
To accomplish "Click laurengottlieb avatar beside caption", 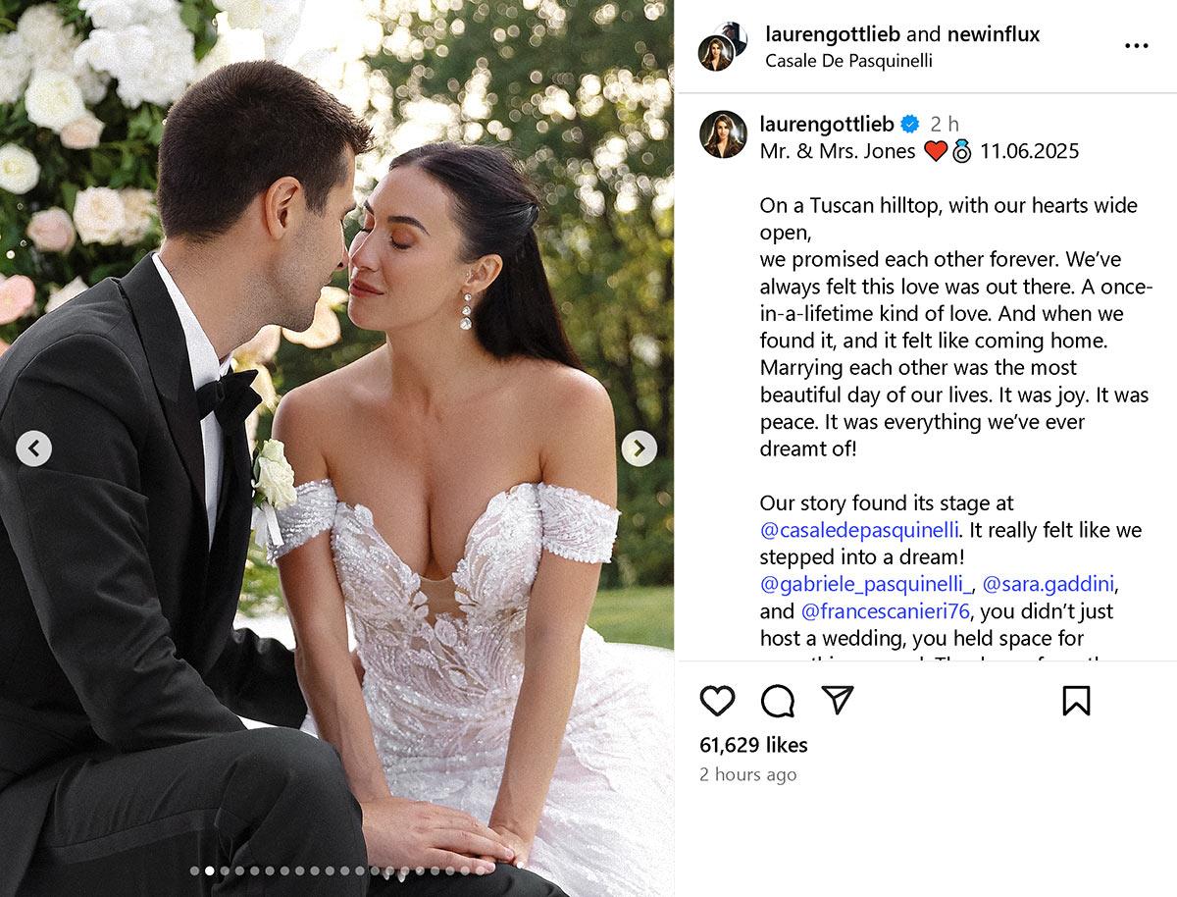I will [723, 134].
